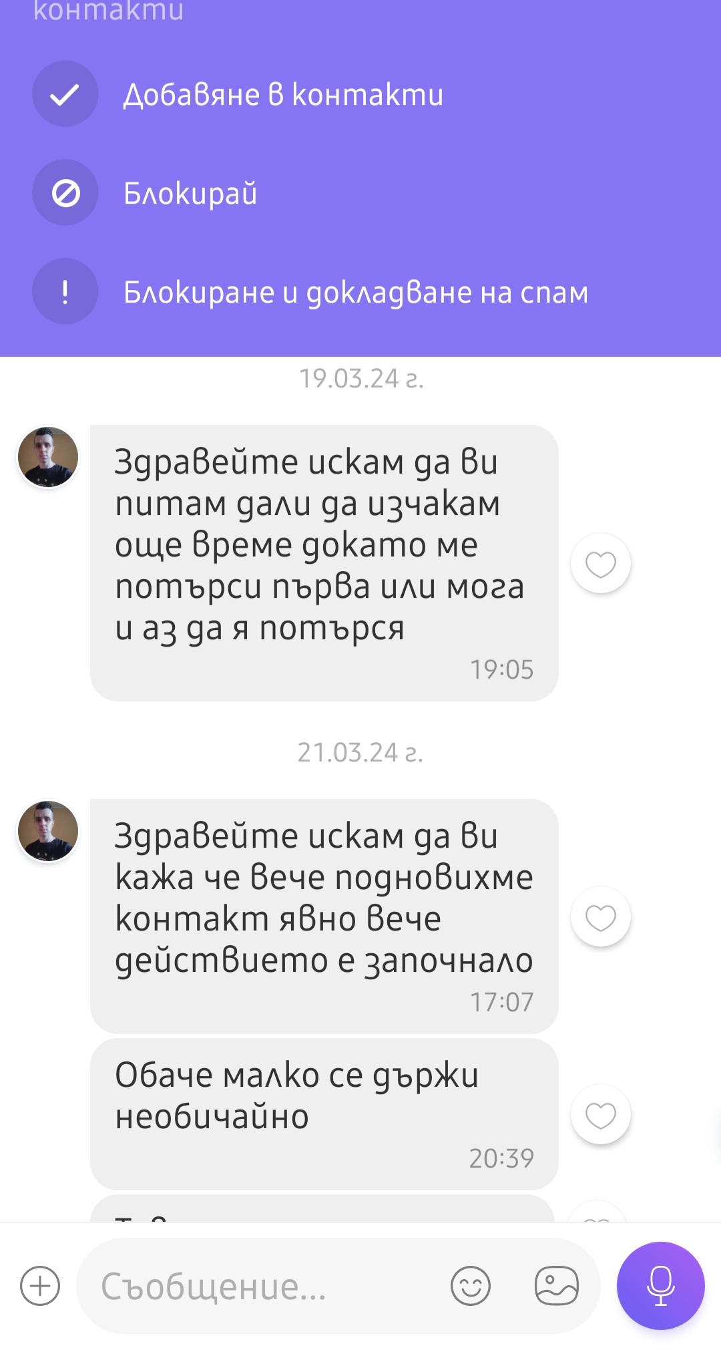Image resolution: width=721 pixels, height=1350 pixels.
Task: Like the 20:39 message with heart
Action: pyautogui.click(x=601, y=1115)
